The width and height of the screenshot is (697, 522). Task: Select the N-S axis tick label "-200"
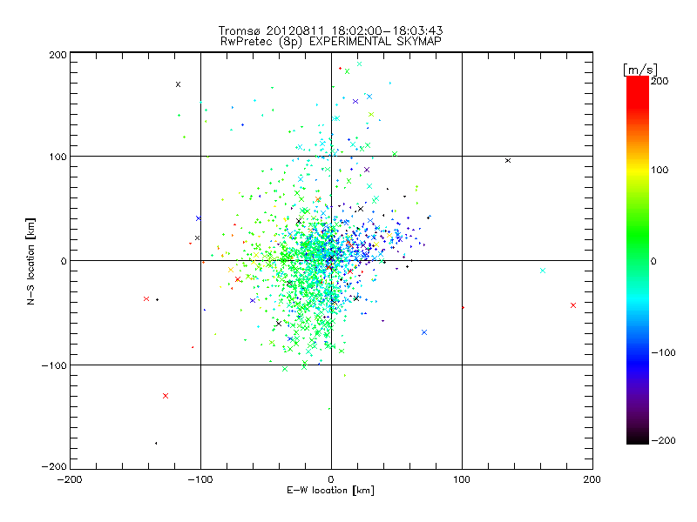click(x=54, y=466)
